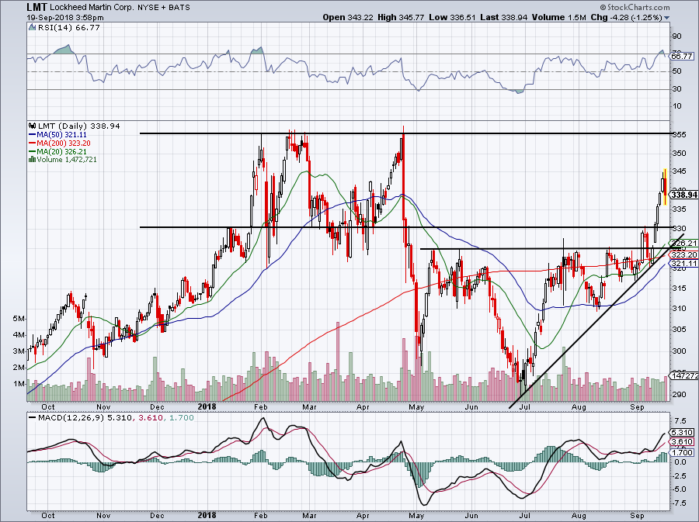Click the -7.5 MACD axis label
The image size is (699, 522).
pyautogui.click(x=680, y=503)
